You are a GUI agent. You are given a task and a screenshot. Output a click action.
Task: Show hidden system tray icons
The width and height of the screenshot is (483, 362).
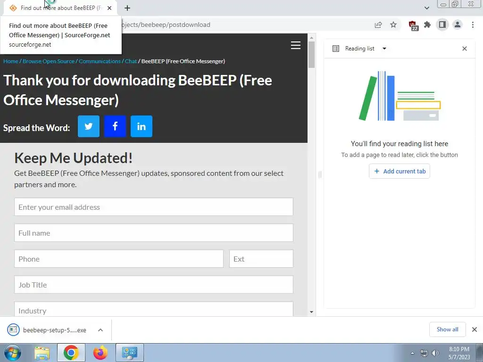[412, 353]
